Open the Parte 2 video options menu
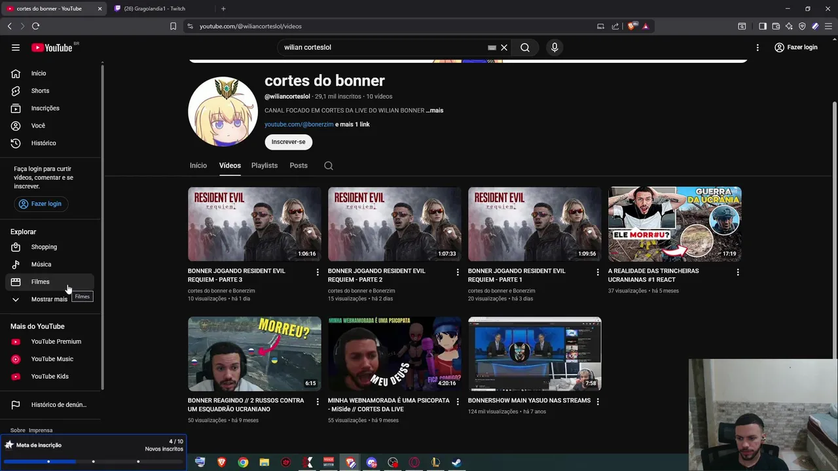This screenshot has height=471, width=838. (x=458, y=272)
